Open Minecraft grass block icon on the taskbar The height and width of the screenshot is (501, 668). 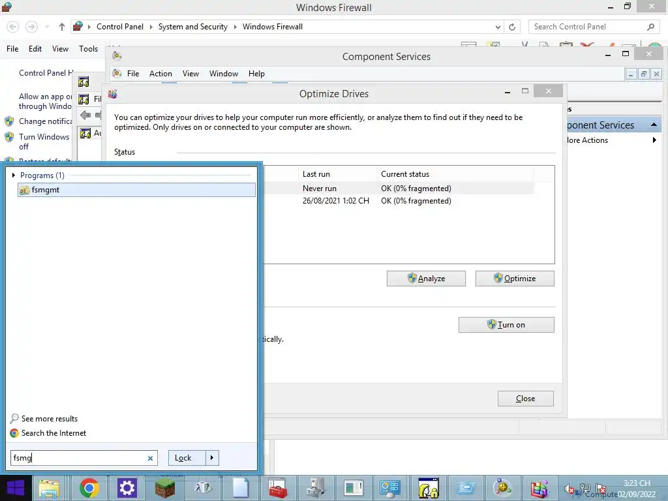[164, 488]
